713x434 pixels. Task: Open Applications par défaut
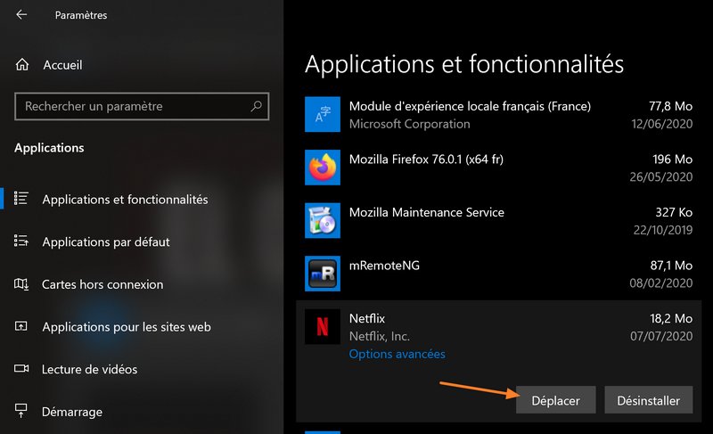click(x=106, y=242)
